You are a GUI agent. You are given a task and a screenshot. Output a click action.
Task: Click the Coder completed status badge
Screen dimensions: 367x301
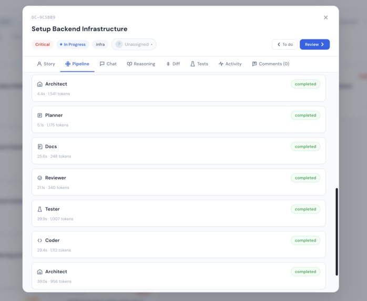305,241
